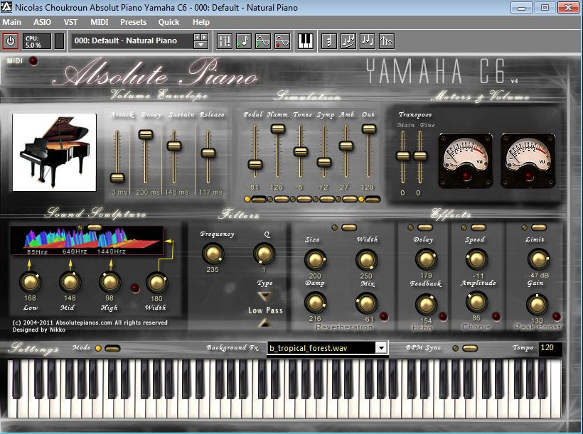583x434 pixels.
Task: Click the grand piano thumbnail image
Action: tap(54, 152)
